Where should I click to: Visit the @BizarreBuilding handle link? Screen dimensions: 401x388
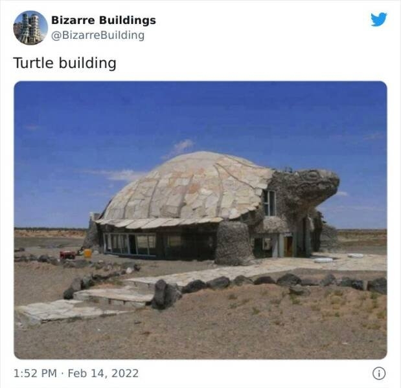[x=98, y=35]
